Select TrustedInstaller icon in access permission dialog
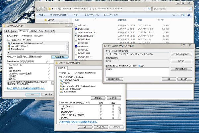 61,92
